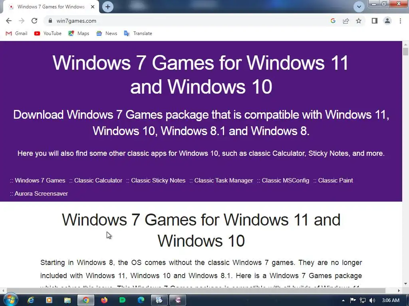Image resolution: width=409 pixels, height=306 pixels.
Task: Reload the win7games.com page
Action: 34,21
